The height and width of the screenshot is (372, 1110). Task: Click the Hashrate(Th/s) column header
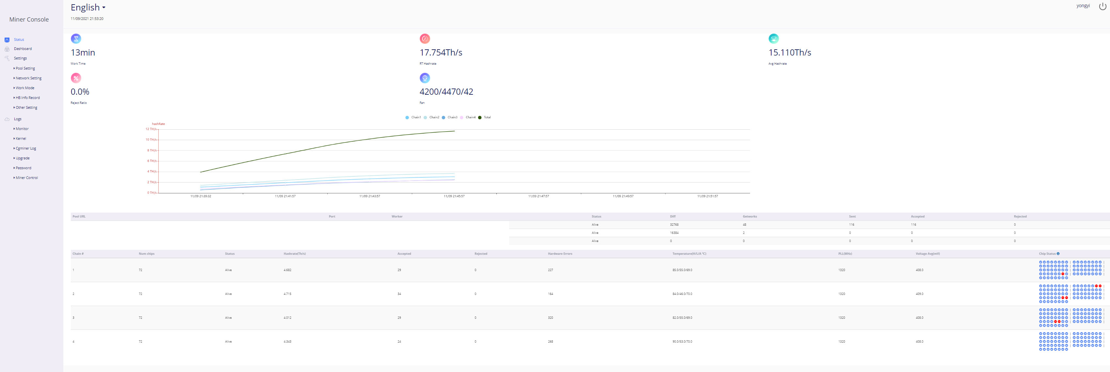point(295,253)
